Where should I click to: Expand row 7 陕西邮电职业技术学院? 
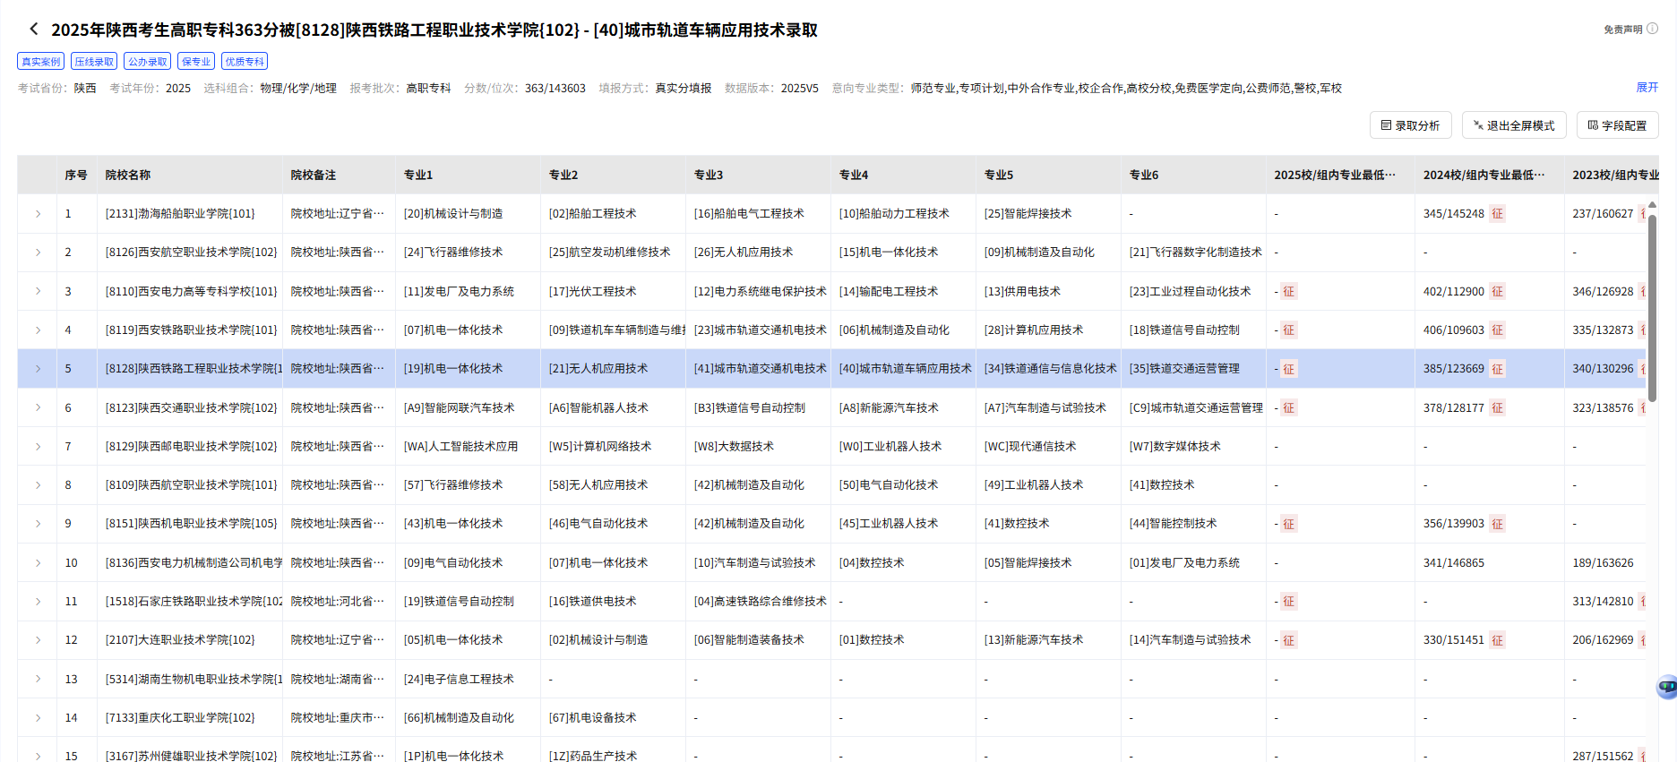tap(38, 447)
